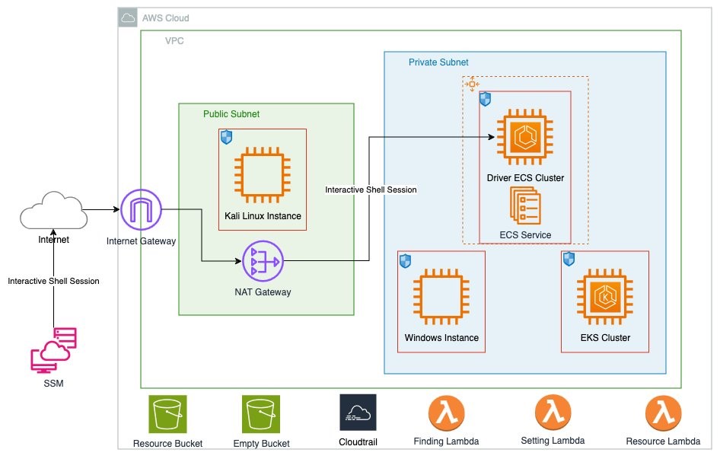Select the orange auto scaling group icon

[472, 84]
